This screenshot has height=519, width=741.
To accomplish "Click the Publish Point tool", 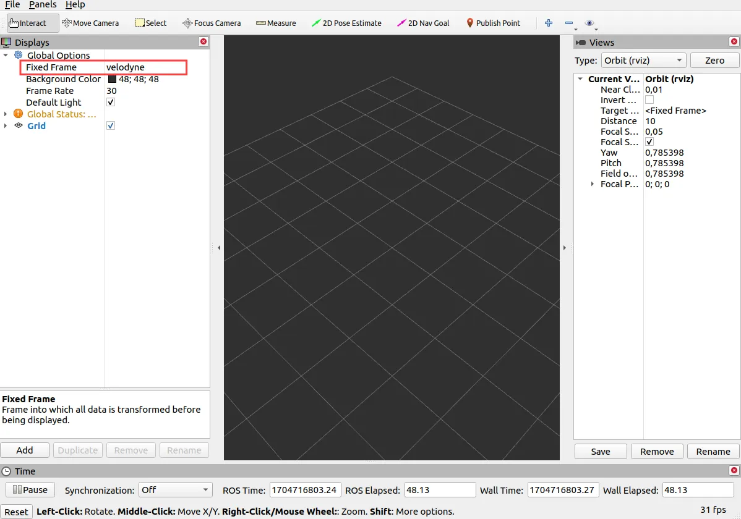I will click(x=493, y=23).
